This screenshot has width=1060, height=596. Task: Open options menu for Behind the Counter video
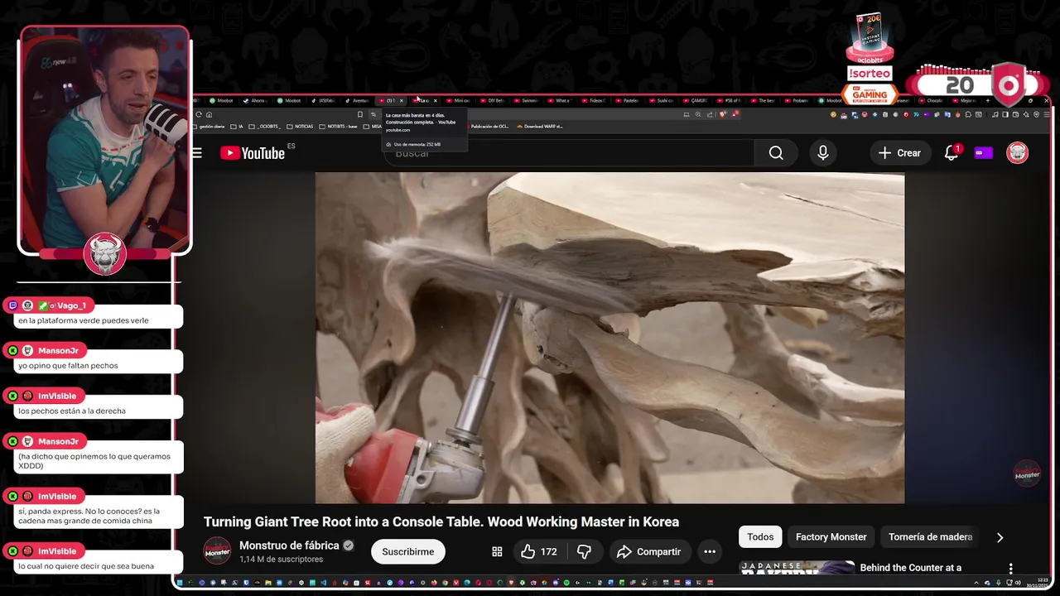pyautogui.click(x=1010, y=569)
